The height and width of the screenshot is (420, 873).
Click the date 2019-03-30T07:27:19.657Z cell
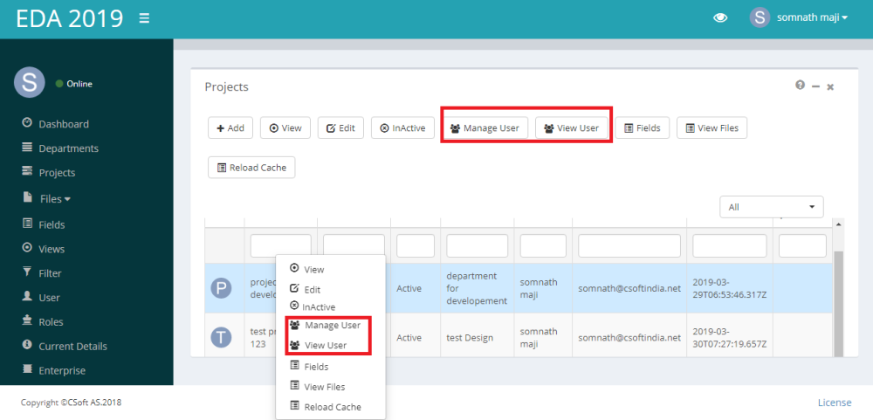pos(729,337)
